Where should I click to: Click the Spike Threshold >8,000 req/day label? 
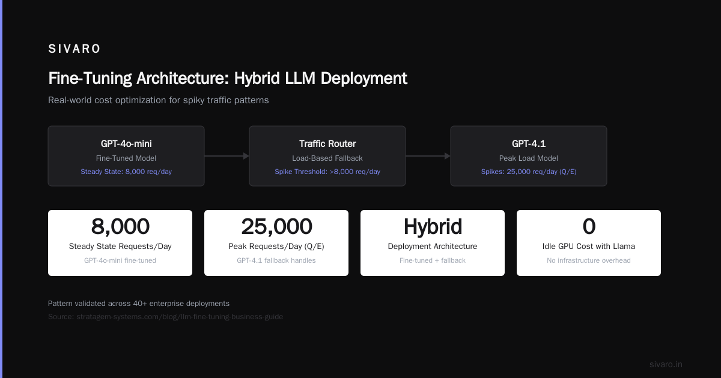pyautogui.click(x=327, y=172)
